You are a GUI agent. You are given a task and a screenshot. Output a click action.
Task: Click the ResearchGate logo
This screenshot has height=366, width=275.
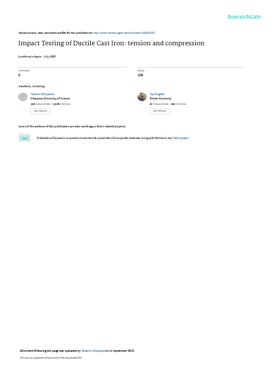click(244, 17)
